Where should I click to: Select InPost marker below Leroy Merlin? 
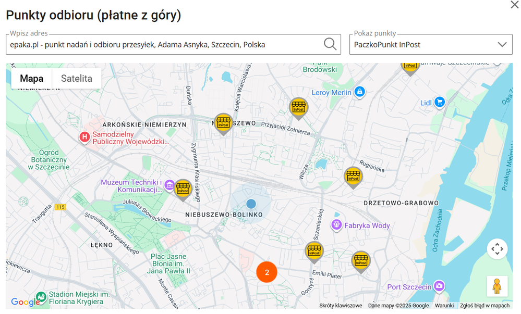click(x=298, y=108)
